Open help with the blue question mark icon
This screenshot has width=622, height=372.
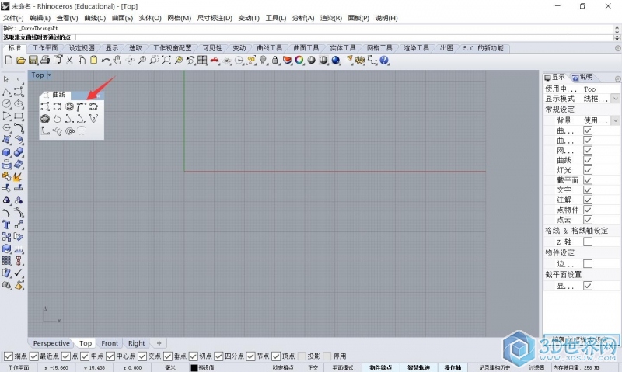click(384, 61)
